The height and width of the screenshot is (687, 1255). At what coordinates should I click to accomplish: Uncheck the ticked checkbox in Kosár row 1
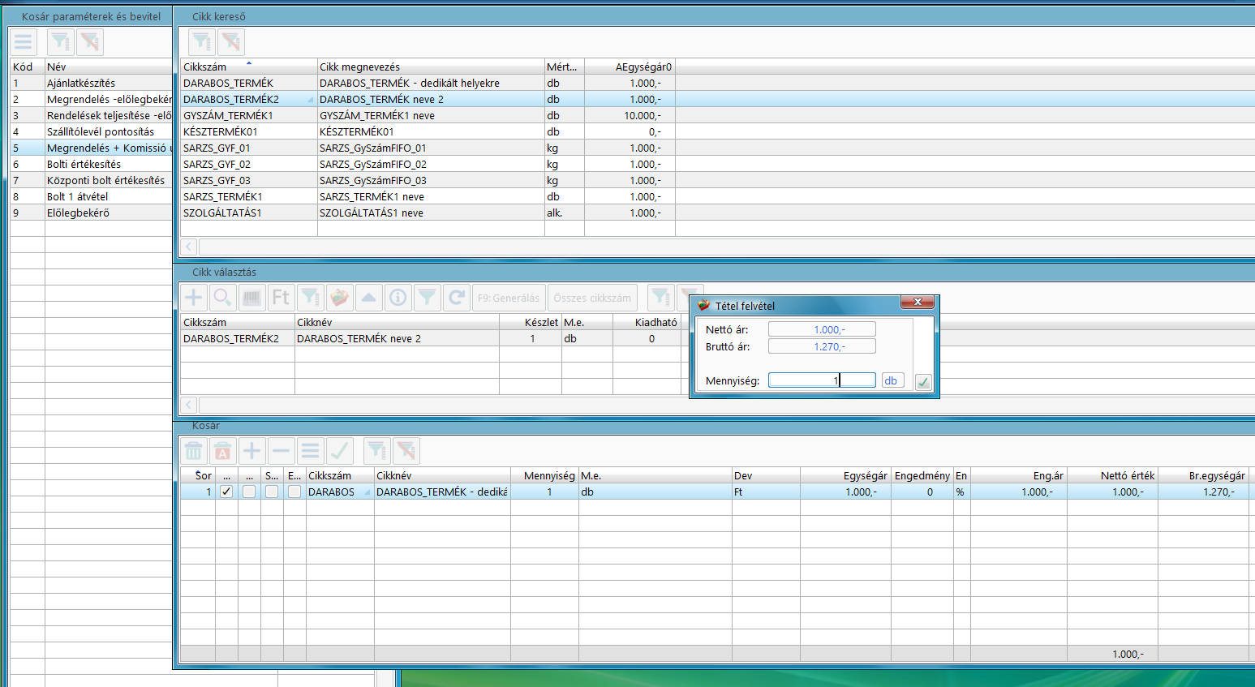click(x=226, y=492)
